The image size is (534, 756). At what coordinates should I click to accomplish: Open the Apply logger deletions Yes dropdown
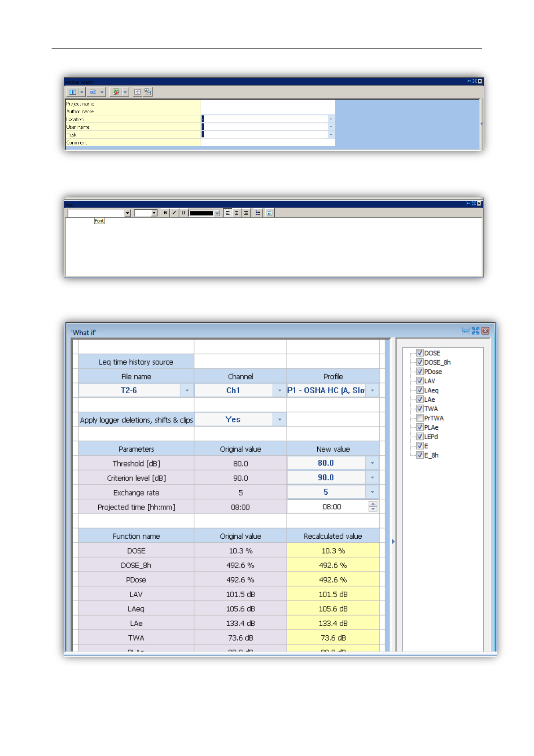pos(280,420)
